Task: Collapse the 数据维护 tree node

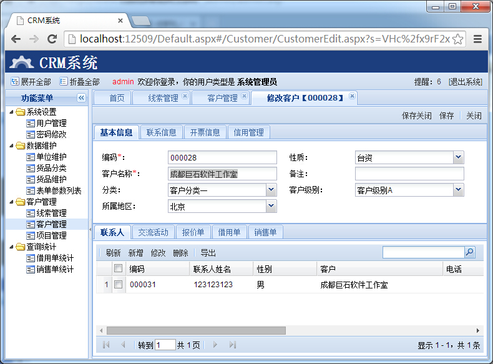Action: pos(12,146)
